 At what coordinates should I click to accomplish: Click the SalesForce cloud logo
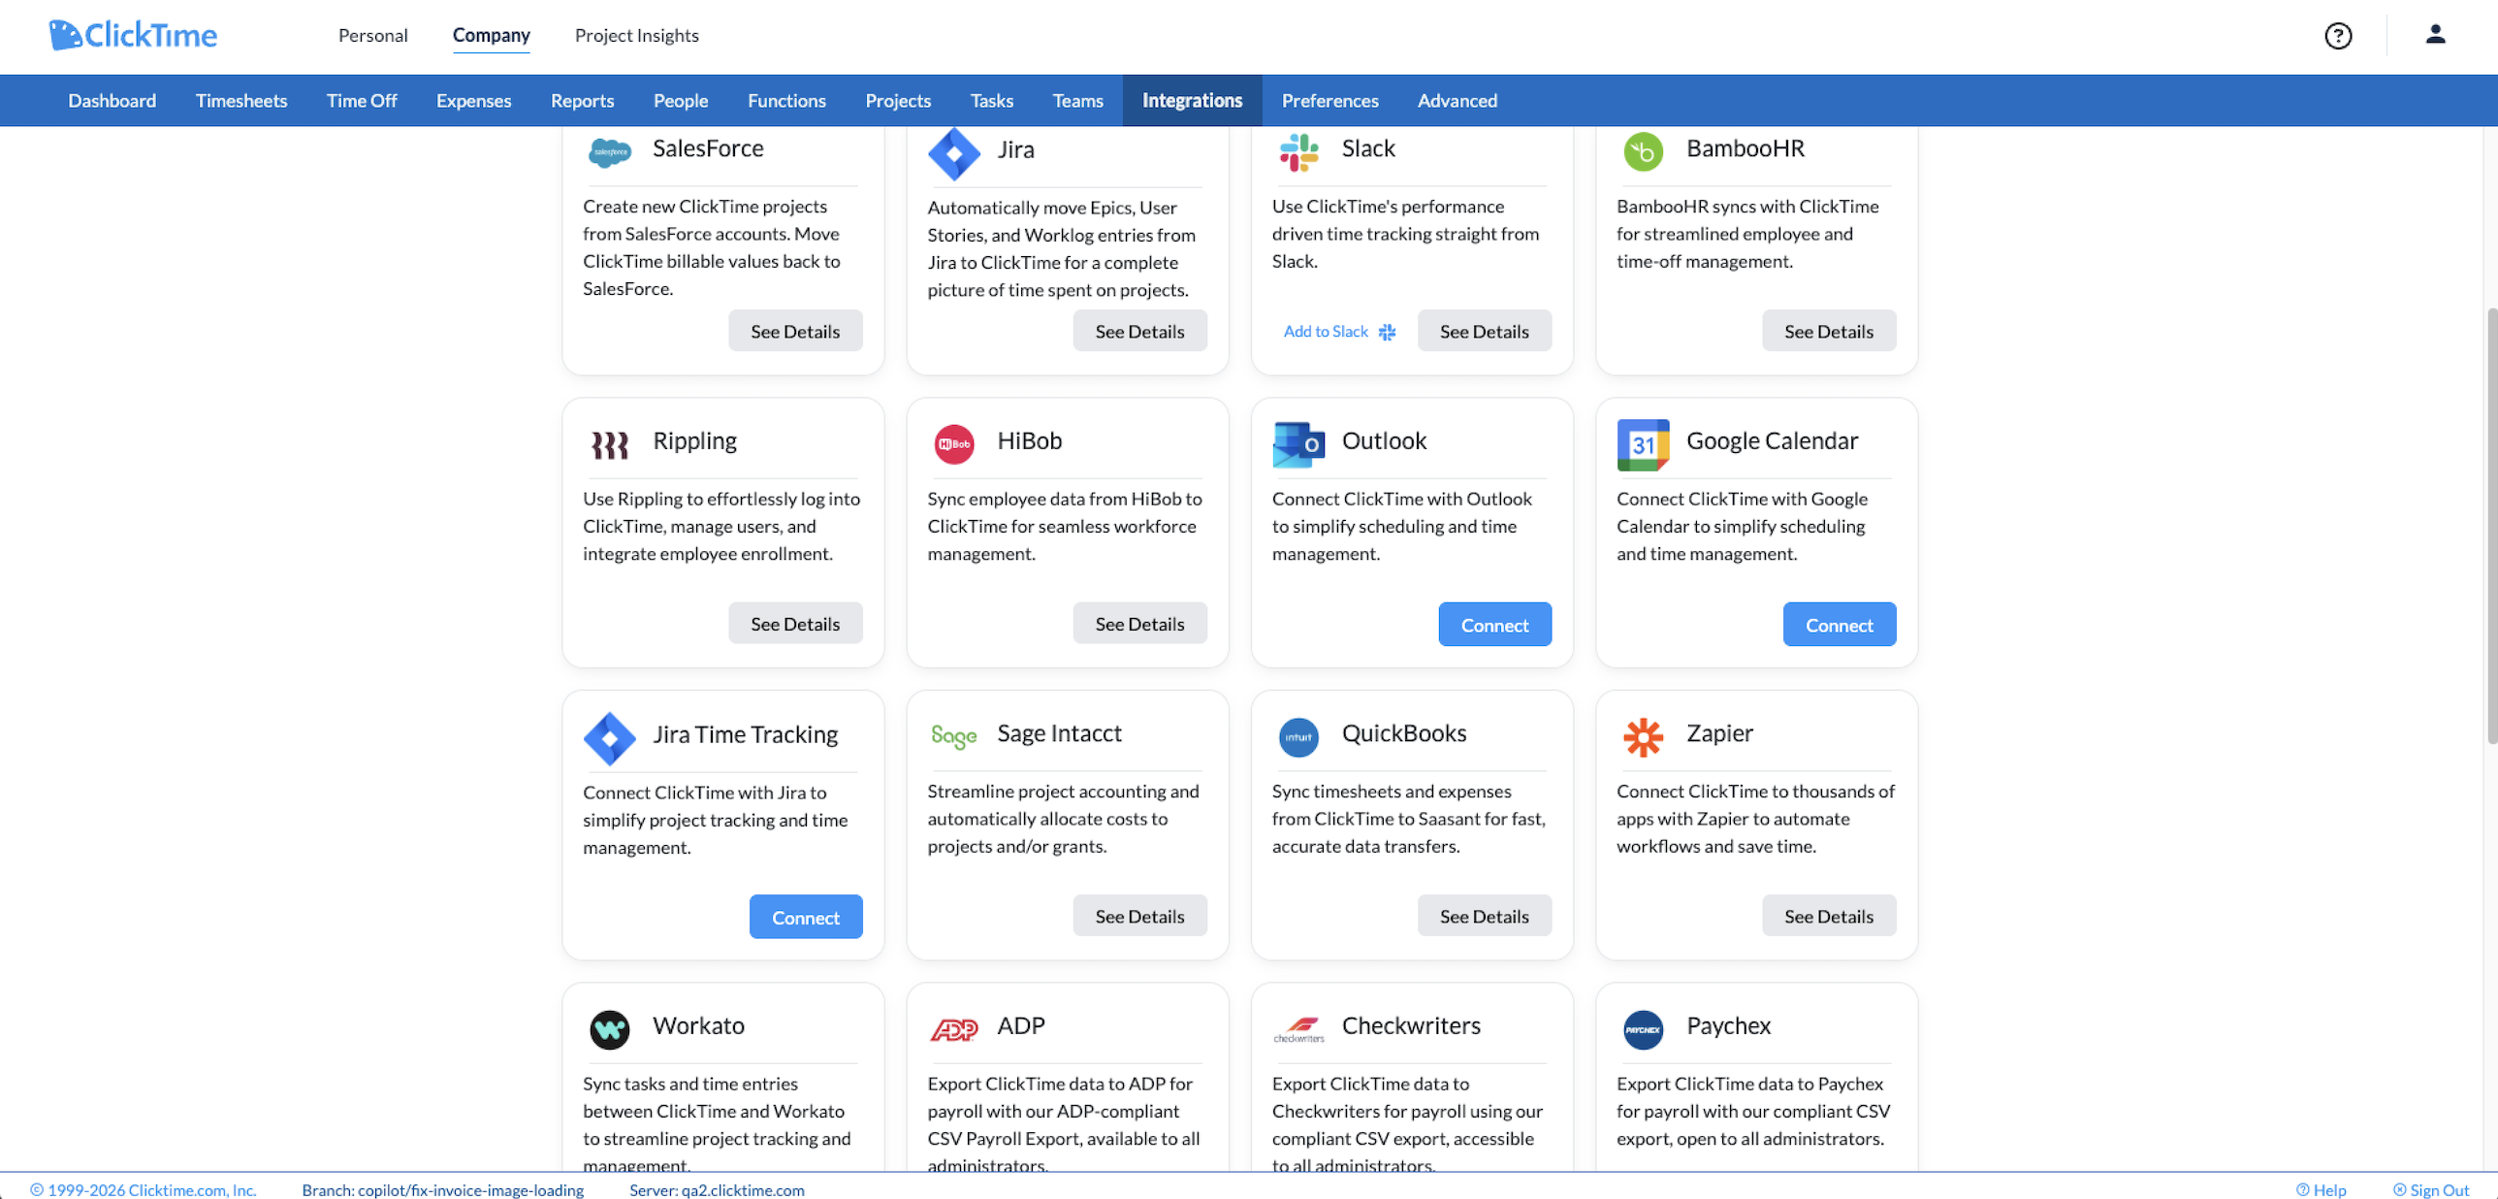(x=610, y=150)
